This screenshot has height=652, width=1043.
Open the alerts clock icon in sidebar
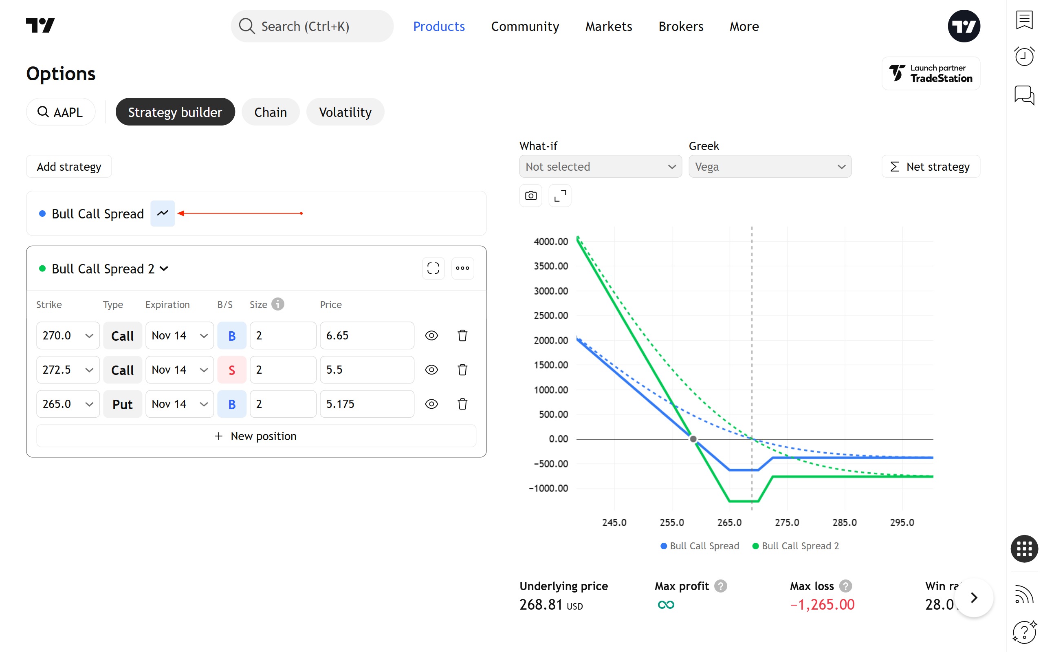tap(1024, 57)
